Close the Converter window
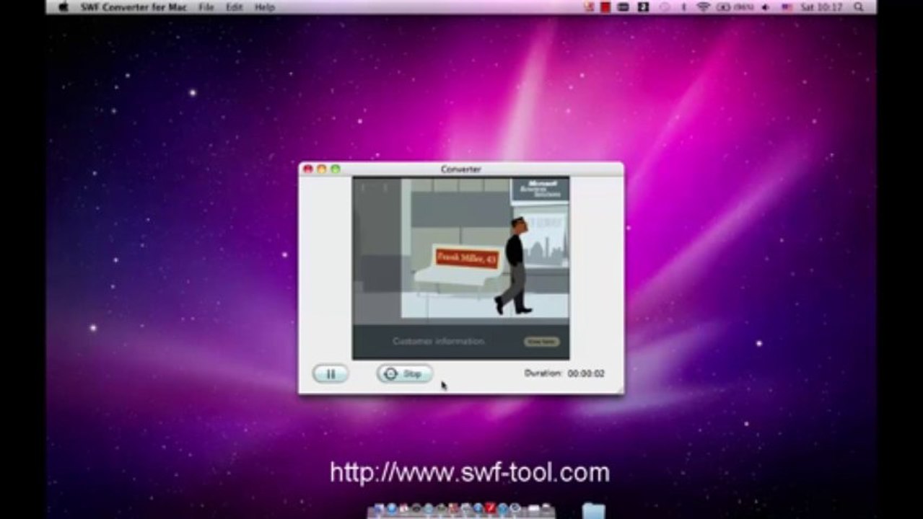The width and height of the screenshot is (923, 519). click(x=308, y=169)
